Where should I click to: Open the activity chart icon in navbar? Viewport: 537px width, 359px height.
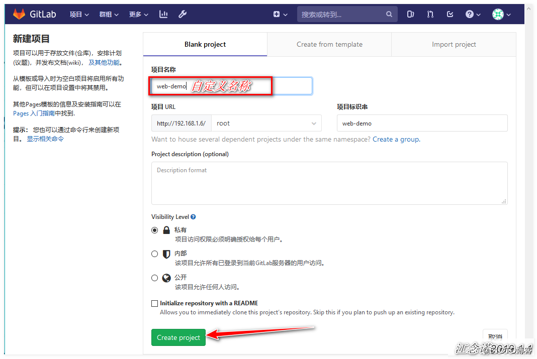pyautogui.click(x=163, y=14)
